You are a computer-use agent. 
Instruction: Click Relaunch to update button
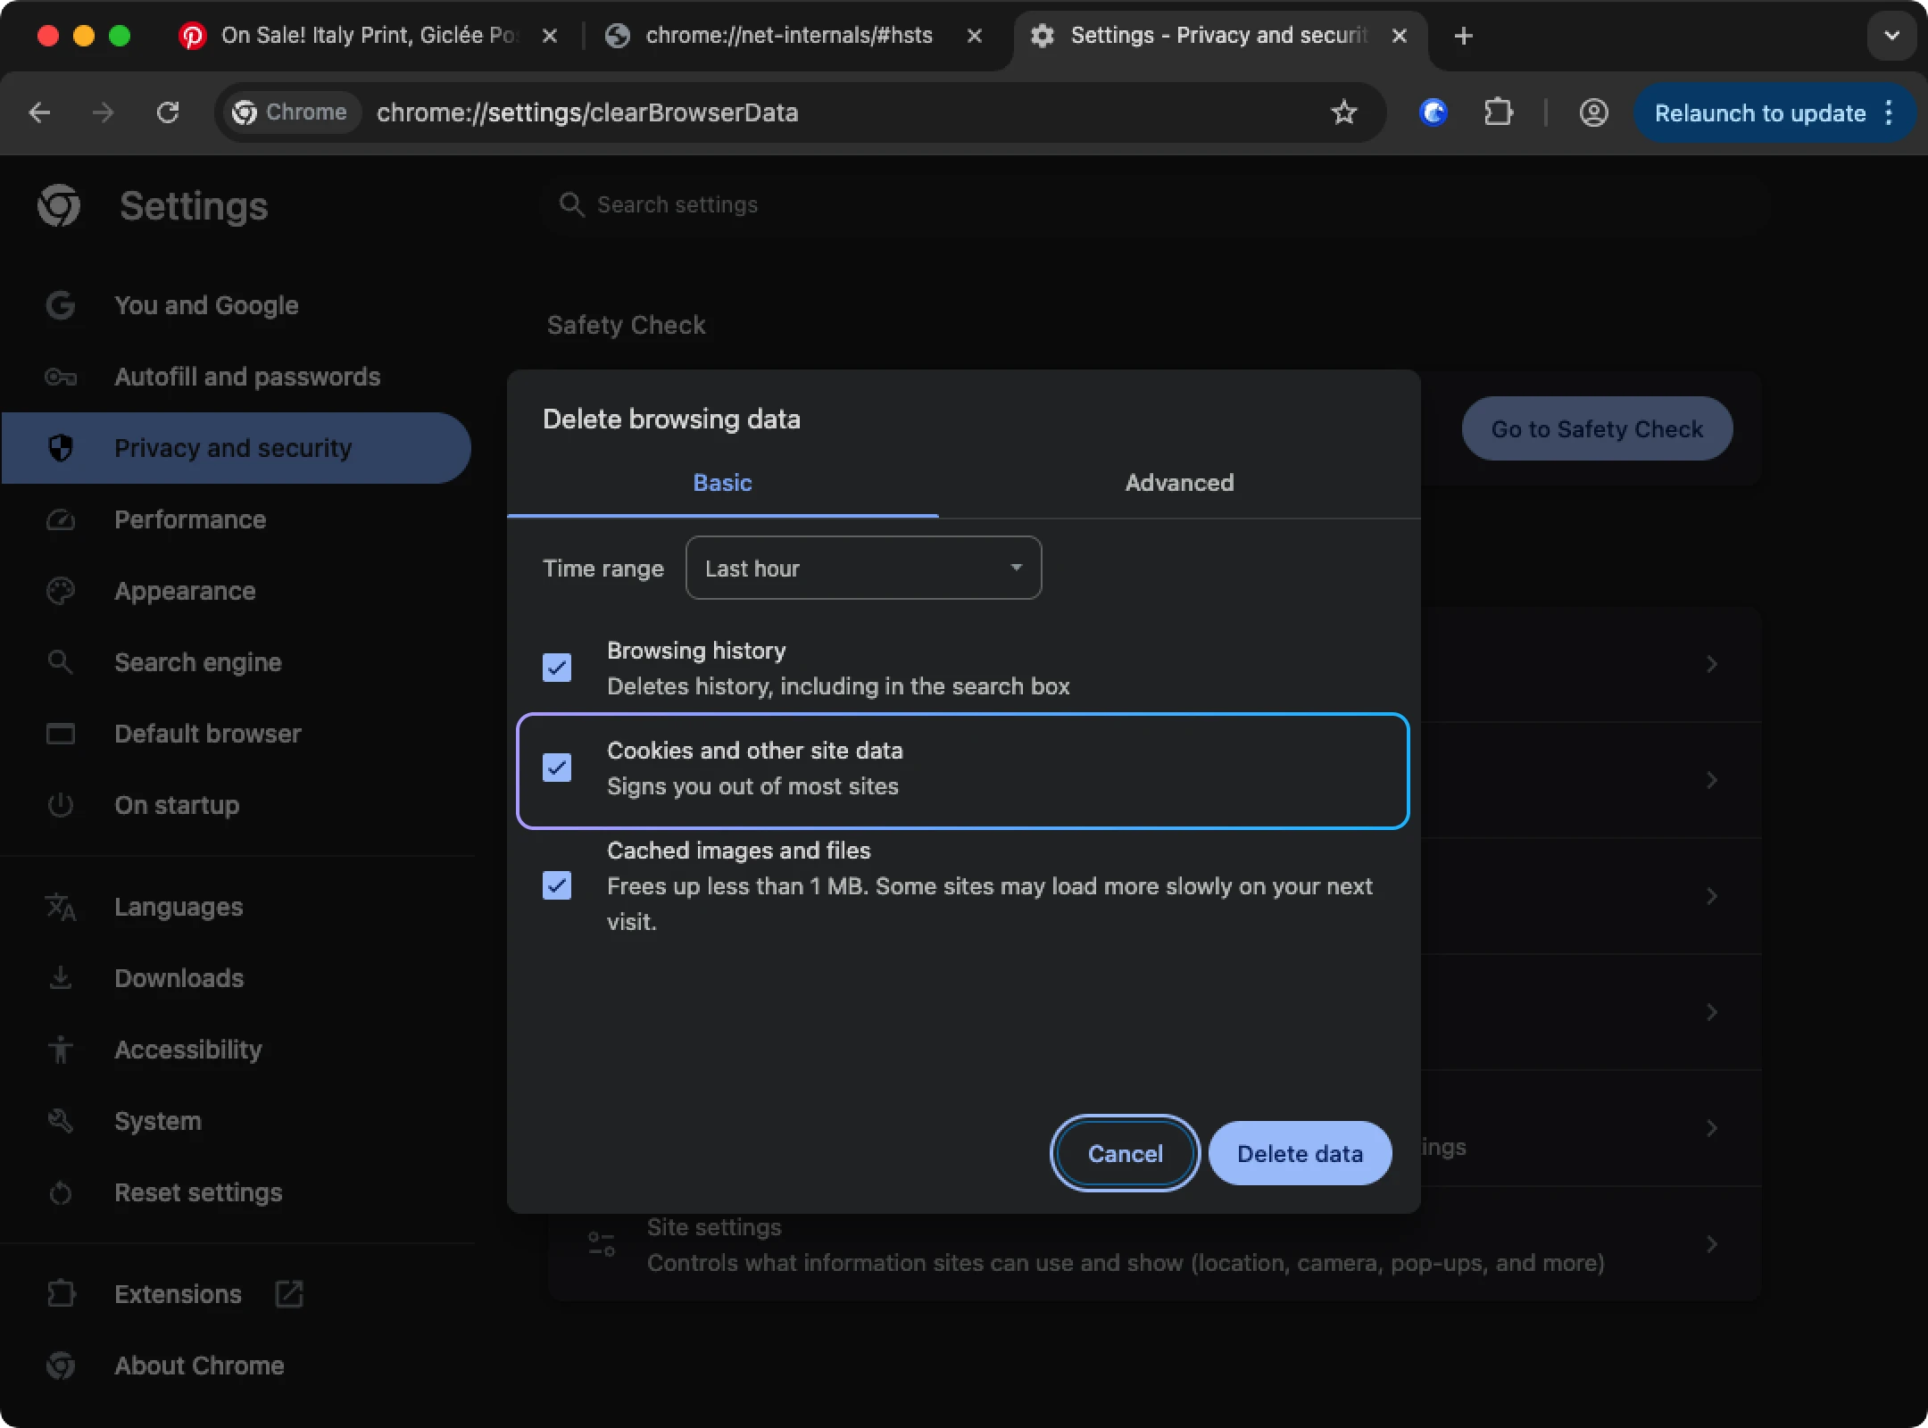click(x=1758, y=113)
